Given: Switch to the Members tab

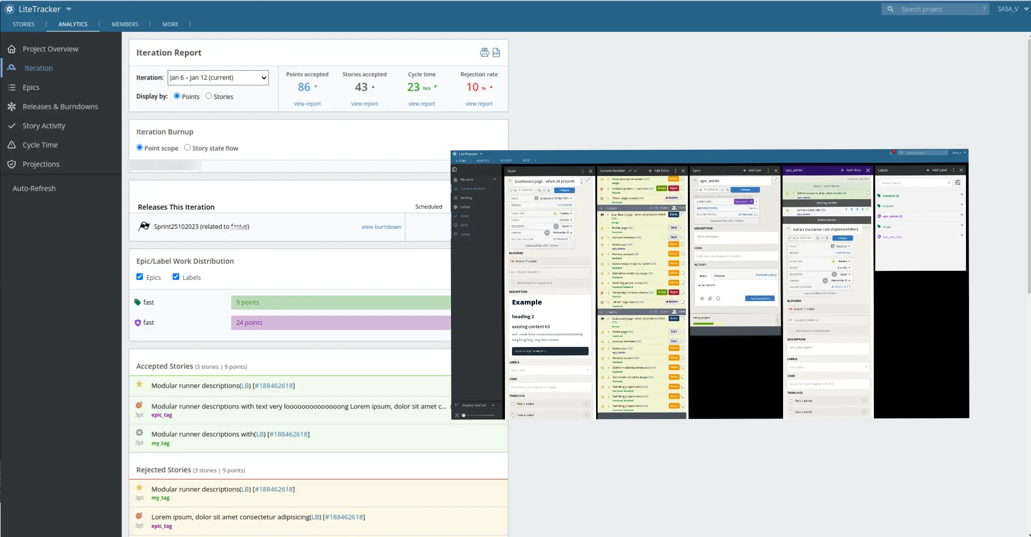Looking at the screenshot, I should pos(125,24).
